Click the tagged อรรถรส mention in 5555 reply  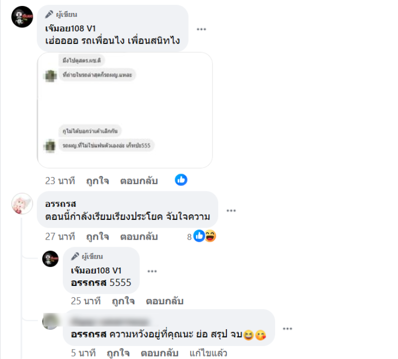tap(89, 282)
